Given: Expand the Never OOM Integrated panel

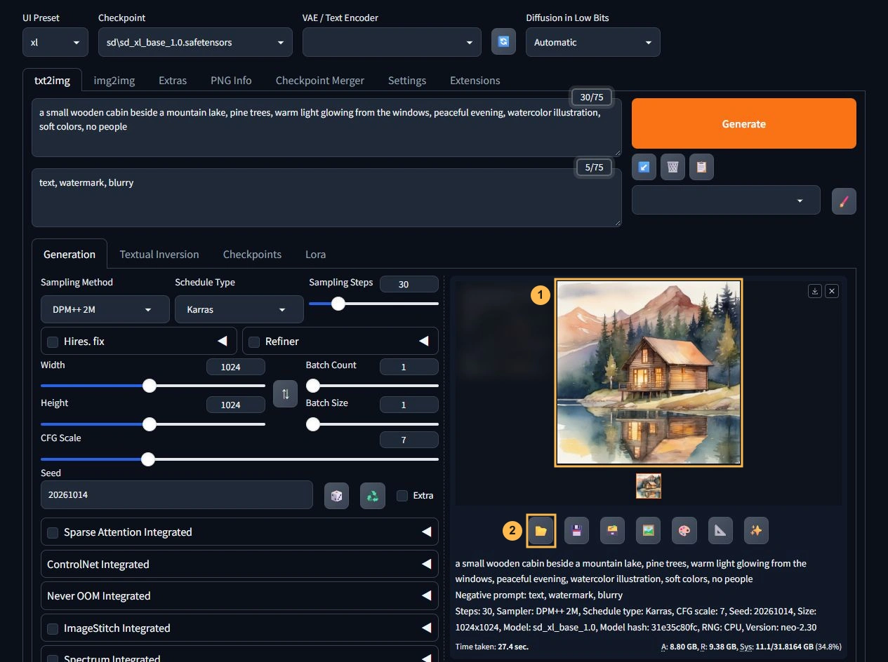Looking at the screenshot, I should pos(239,596).
